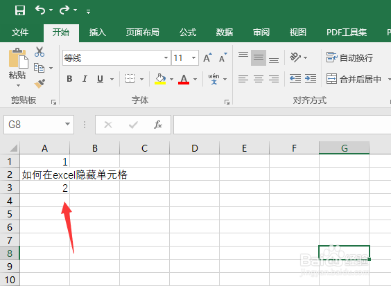Switch to the 数据 ribbon tab
This screenshot has width=391, height=286.
tap(225, 33)
